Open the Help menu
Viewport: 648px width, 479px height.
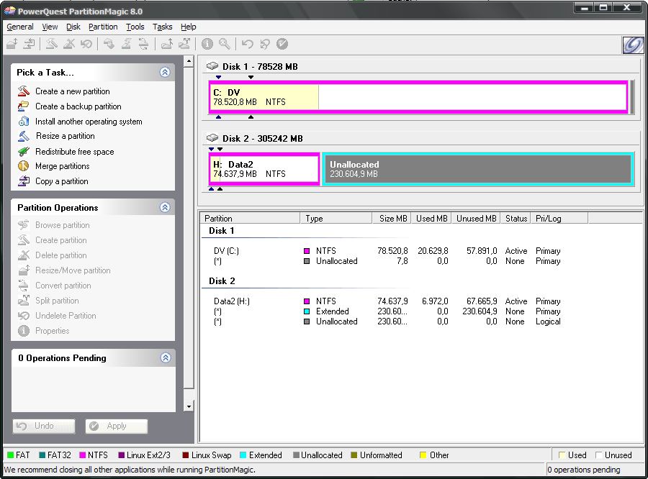pyautogui.click(x=189, y=27)
